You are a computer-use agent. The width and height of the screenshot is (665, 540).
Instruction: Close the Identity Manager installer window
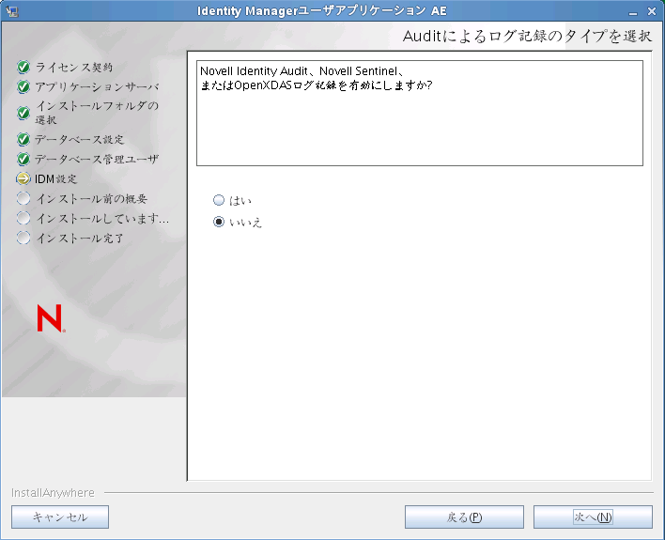tap(652, 11)
